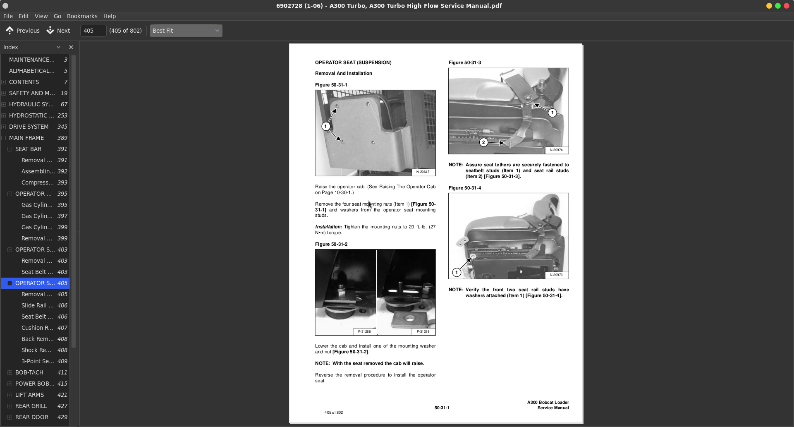The width and height of the screenshot is (794, 427).
Task: Open the Bookmarks menu
Action: coord(82,16)
